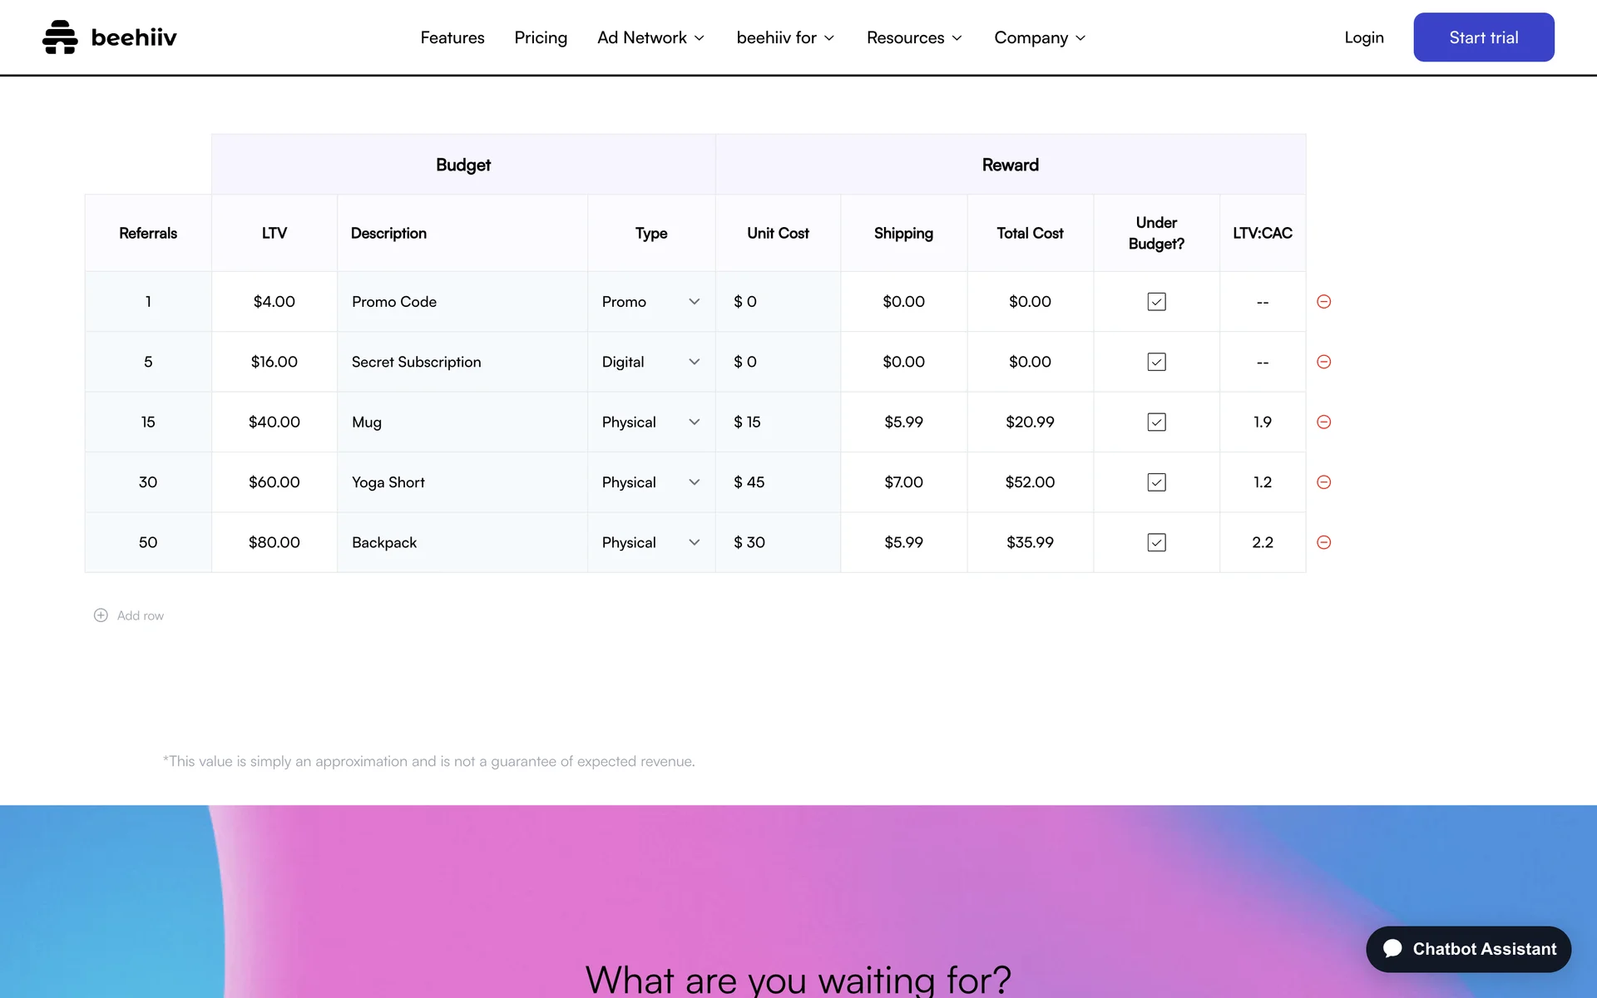Screen dimensions: 1597x998
Task: Delete the Mug reward row
Action: click(x=1323, y=422)
